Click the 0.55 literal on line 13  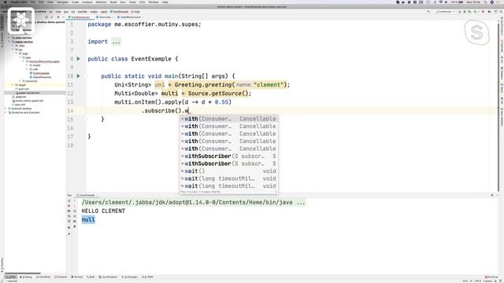coord(221,102)
